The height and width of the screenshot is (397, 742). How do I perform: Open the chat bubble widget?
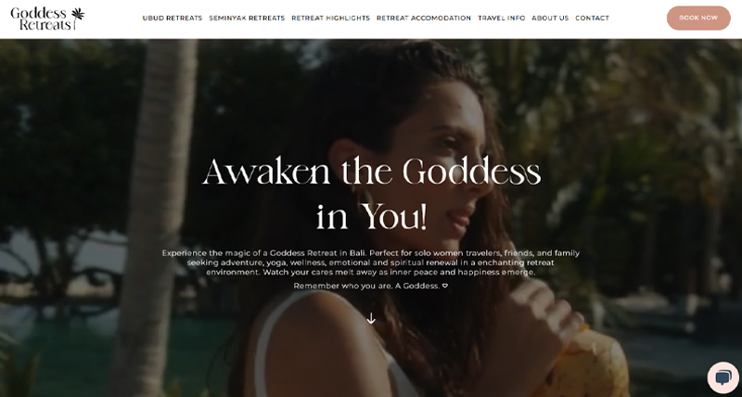point(723,378)
